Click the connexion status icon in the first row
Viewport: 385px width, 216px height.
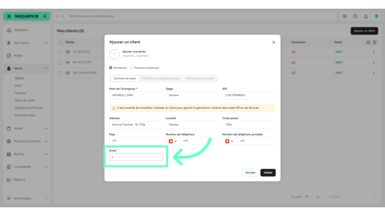point(293,52)
